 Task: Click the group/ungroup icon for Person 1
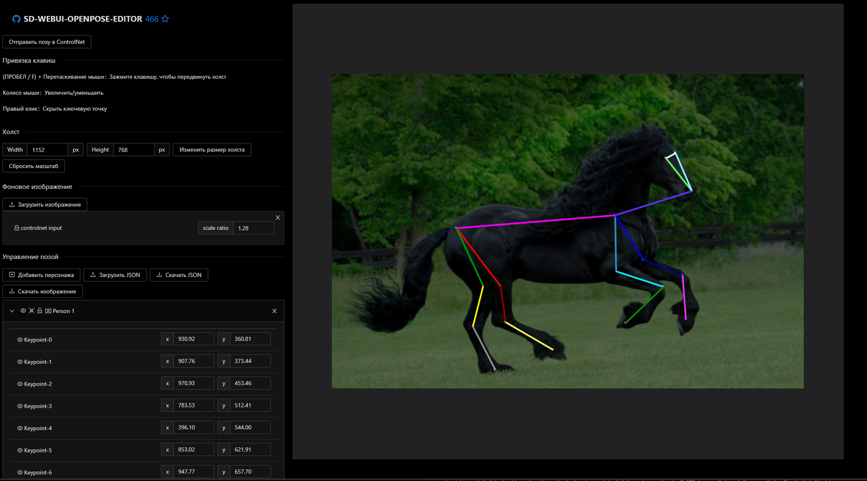pos(31,311)
